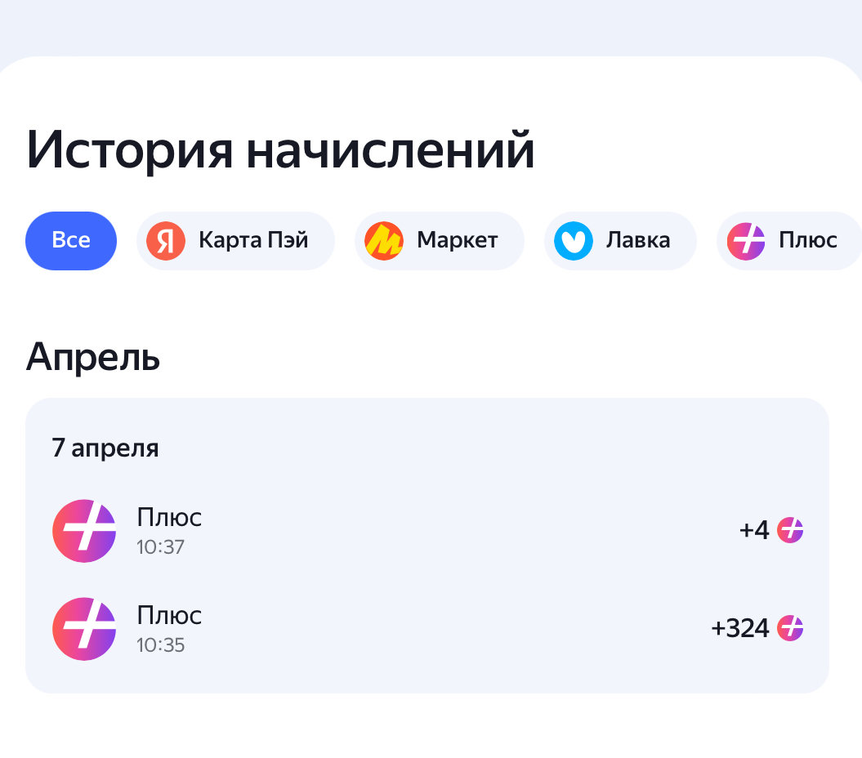The width and height of the screenshot is (862, 758).
Task: Click the +4 points amount
Action: tap(753, 530)
